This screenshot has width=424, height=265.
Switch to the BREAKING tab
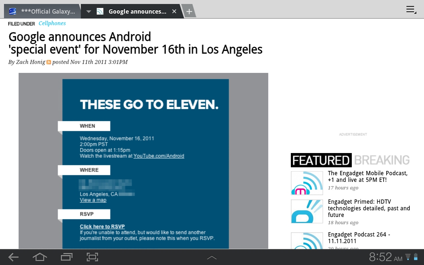click(382, 160)
